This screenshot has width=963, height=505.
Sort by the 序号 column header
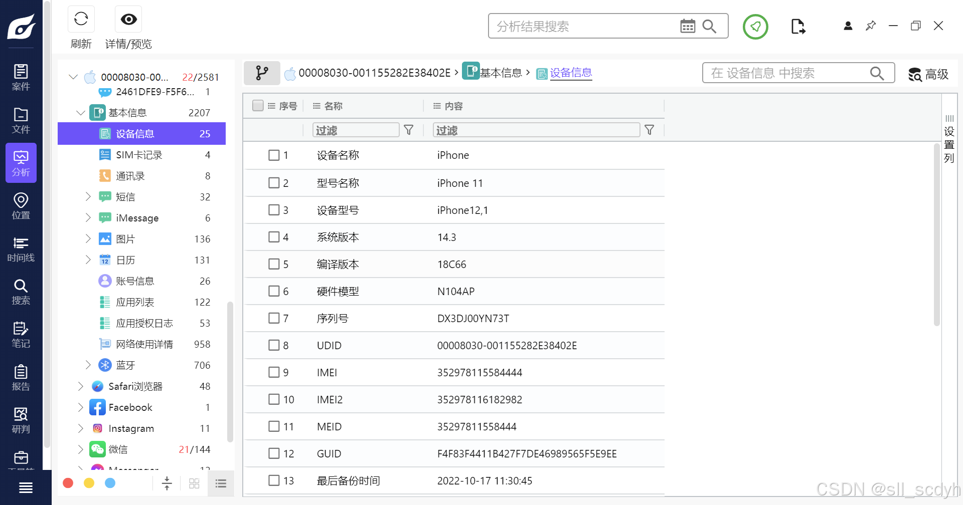point(288,106)
